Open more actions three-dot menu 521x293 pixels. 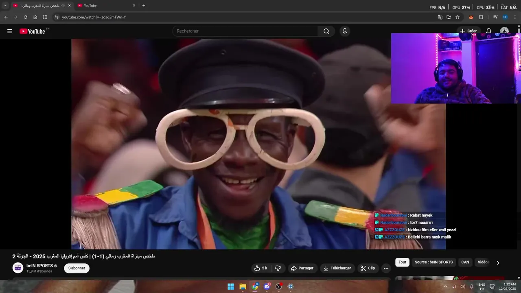pos(386,268)
